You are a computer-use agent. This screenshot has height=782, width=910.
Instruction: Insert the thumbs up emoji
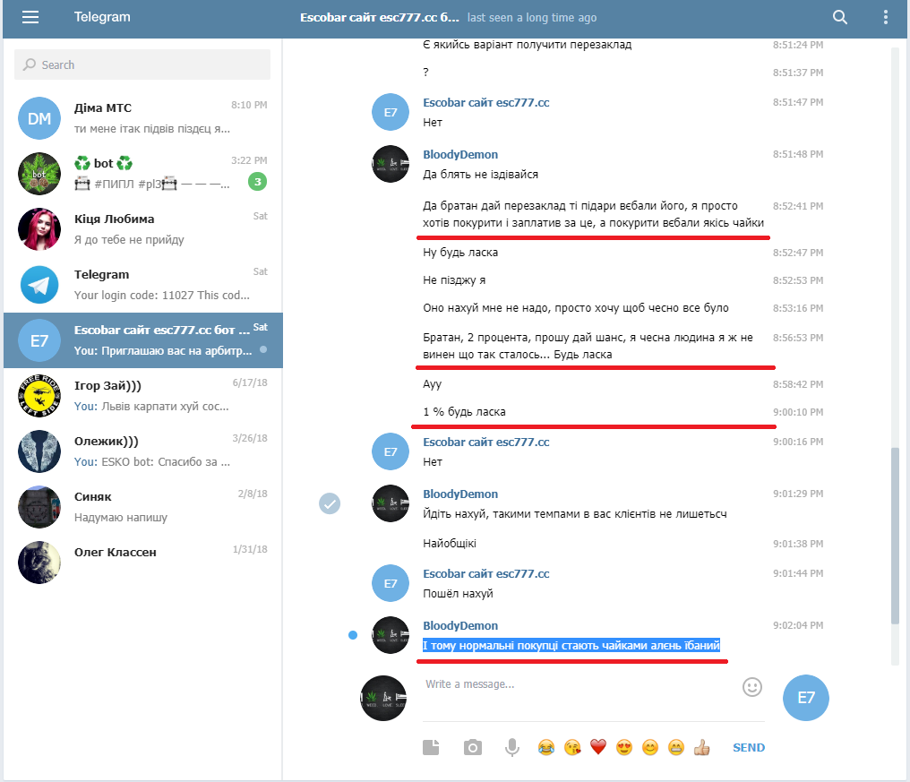702,747
